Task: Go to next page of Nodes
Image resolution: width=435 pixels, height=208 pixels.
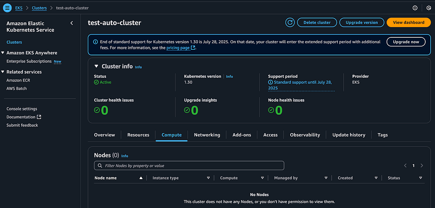Action: point(422,166)
